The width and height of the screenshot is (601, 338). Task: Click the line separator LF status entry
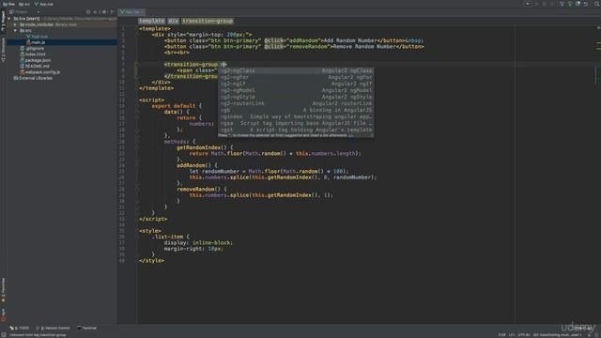coord(512,335)
